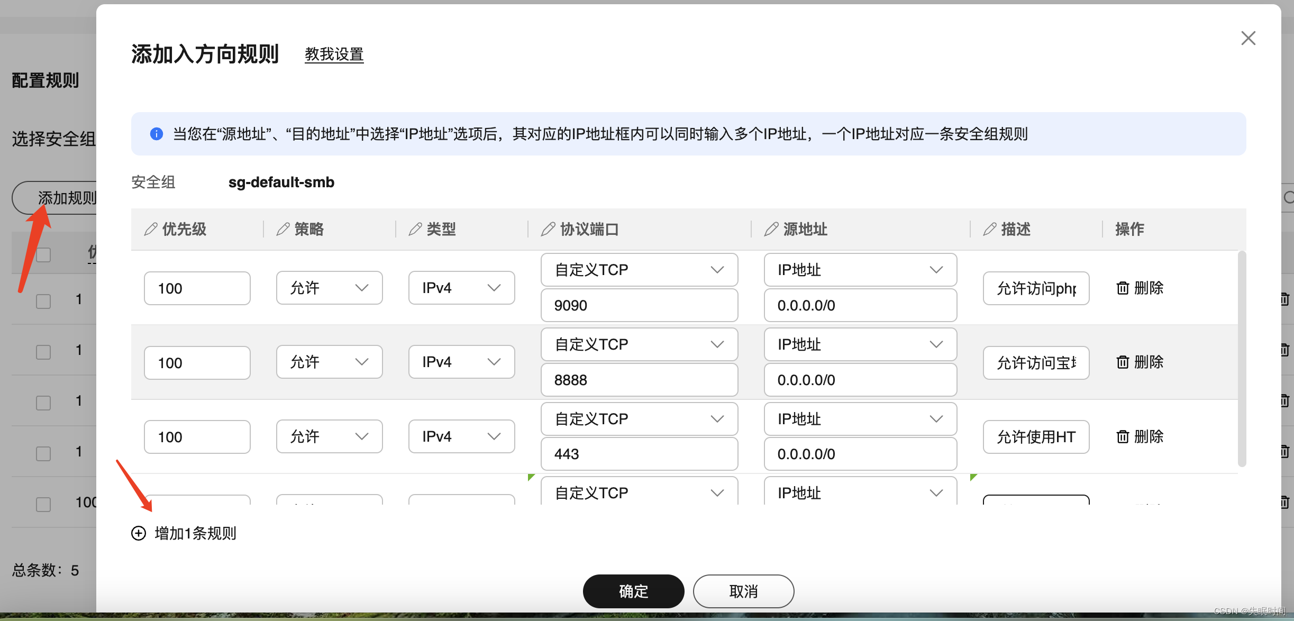
Task: Open IPv4 type dropdown in 8888 row
Action: tap(462, 362)
